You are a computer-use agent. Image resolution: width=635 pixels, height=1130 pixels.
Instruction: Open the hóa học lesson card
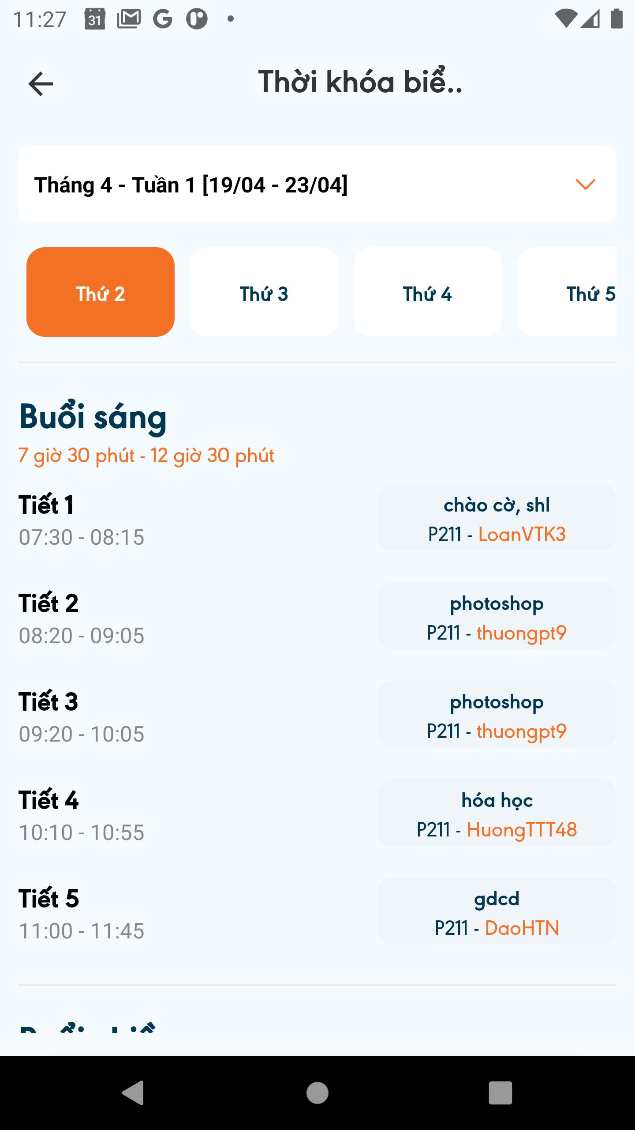point(497,813)
